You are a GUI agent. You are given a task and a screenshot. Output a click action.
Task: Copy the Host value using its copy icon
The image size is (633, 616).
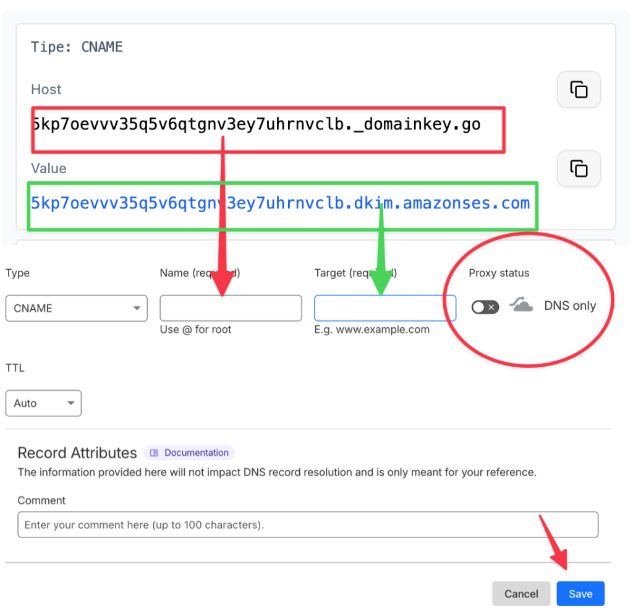click(x=579, y=90)
